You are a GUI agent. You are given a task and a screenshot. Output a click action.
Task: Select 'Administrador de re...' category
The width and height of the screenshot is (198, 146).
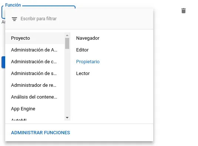pos(35,85)
